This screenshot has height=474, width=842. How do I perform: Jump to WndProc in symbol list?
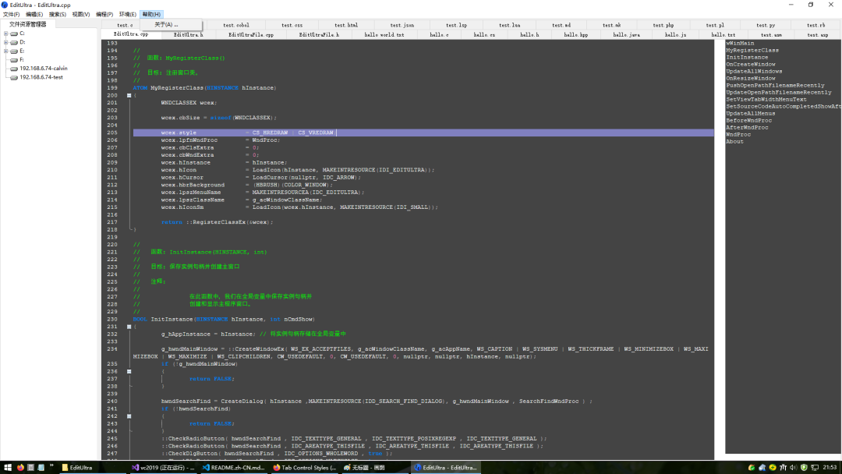[x=738, y=134]
